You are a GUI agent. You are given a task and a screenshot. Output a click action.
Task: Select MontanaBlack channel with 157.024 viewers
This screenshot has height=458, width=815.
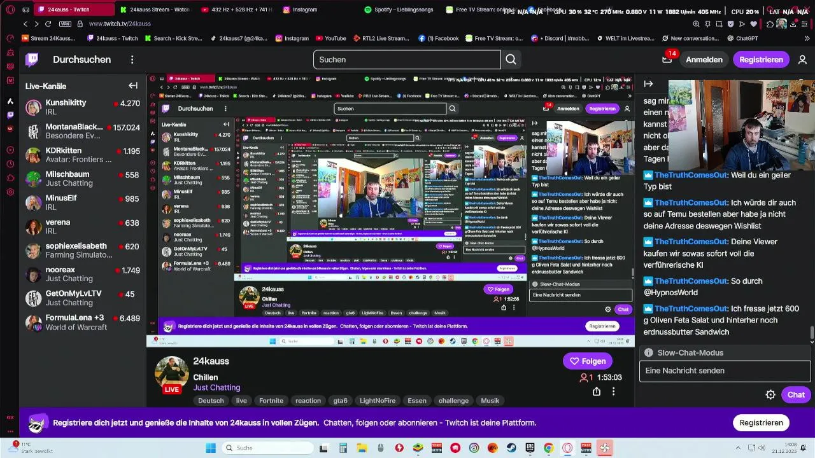pos(83,131)
